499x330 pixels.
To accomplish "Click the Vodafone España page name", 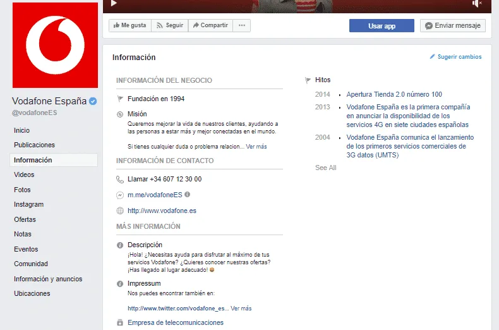I will pyautogui.click(x=49, y=101).
